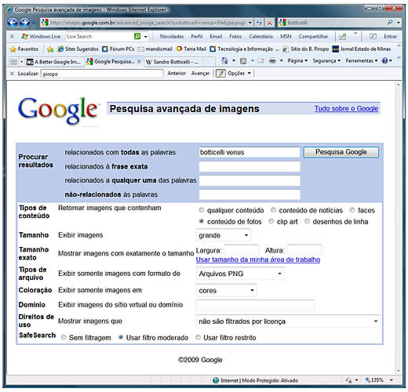The width and height of the screenshot is (408, 392).
Task: Click the Read Mail envelope icon
Action: [260, 61]
